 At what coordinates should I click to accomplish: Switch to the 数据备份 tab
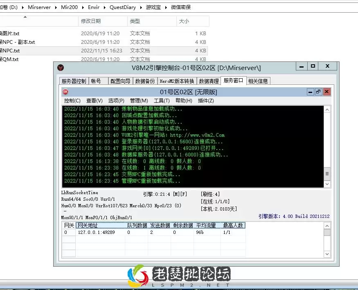click(145, 81)
